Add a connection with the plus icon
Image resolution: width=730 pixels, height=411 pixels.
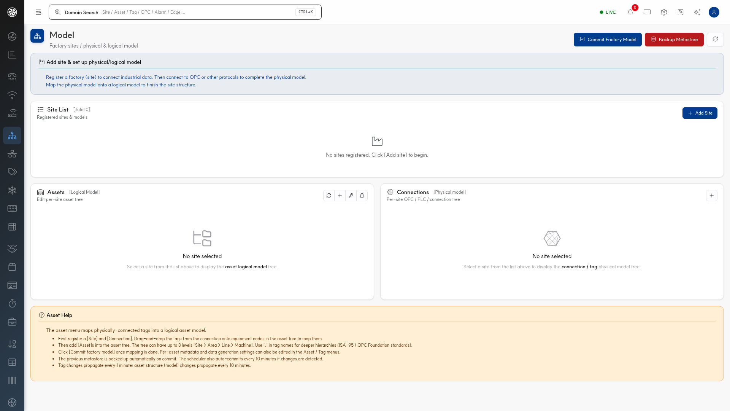[x=712, y=196]
